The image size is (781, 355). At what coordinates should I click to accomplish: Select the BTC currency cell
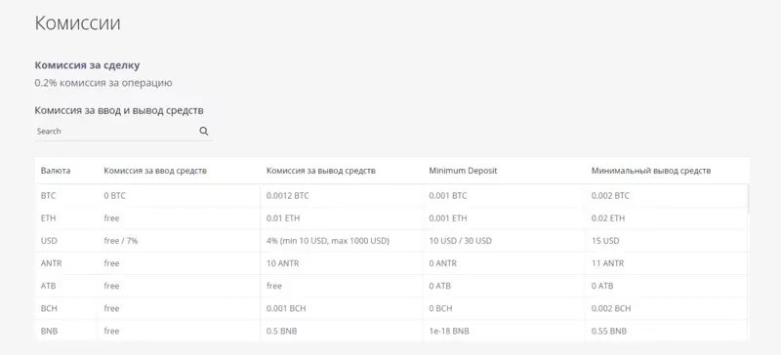48,196
